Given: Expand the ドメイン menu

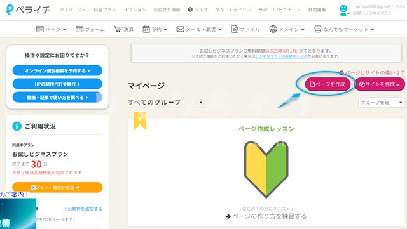Looking at the screenshot, I should (x=287, y=29).
